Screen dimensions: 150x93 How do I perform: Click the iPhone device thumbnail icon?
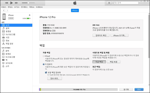(4, 17)
